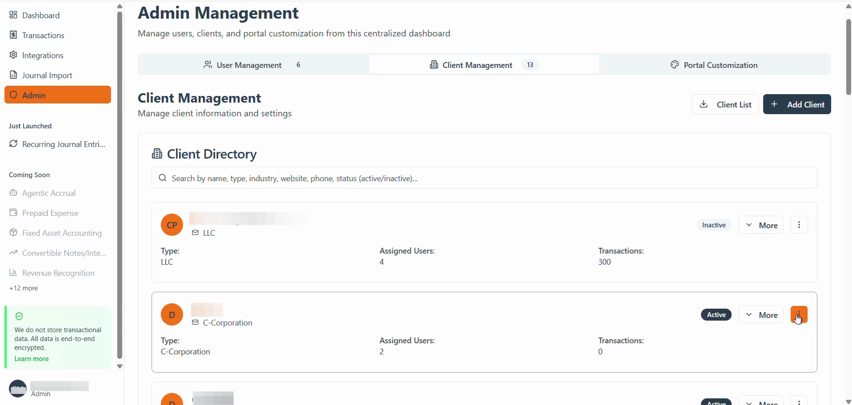Open Portal Customization tab
Viewport: 852px width, 405px height.
(x=714, y=65)
